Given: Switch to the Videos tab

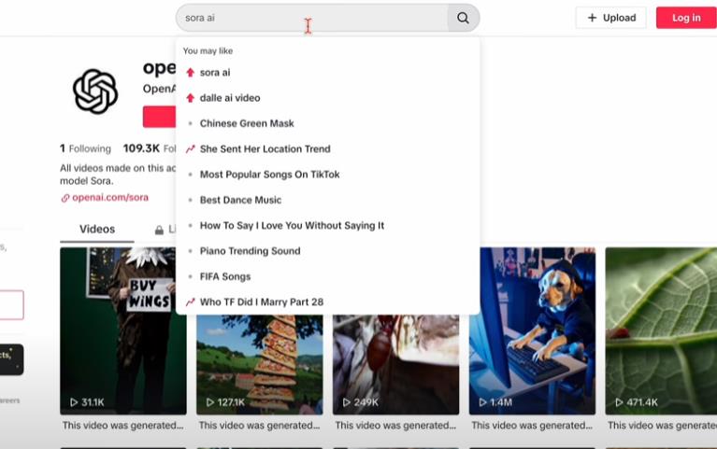Looking at the screenshot, I should [x=97, y=230].
